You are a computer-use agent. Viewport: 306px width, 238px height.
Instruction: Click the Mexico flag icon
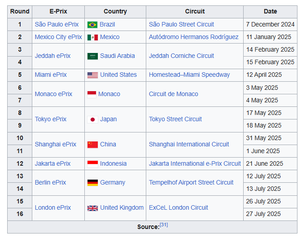[92, 37]
